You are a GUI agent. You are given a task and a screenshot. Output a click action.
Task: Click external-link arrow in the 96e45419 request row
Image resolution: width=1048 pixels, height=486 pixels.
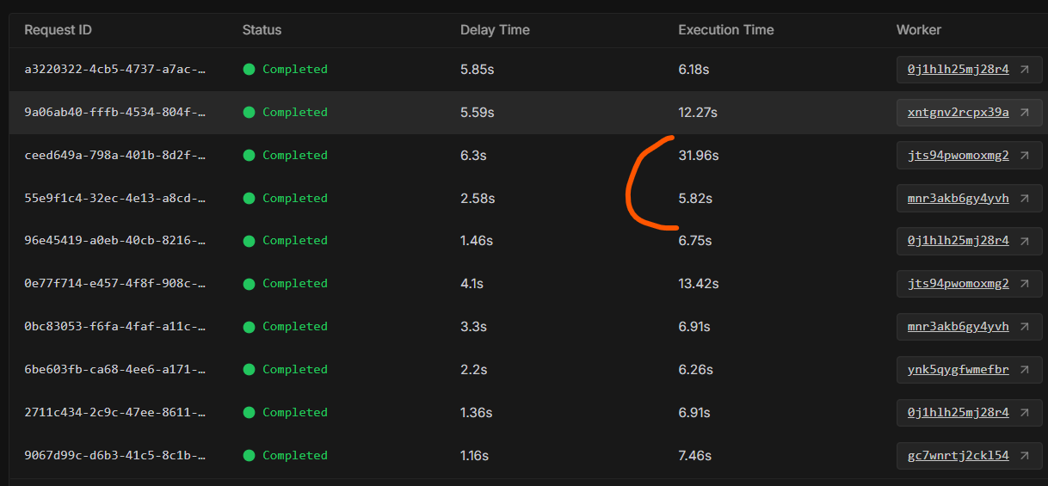pyautogui.click(x=1024, y=241)
